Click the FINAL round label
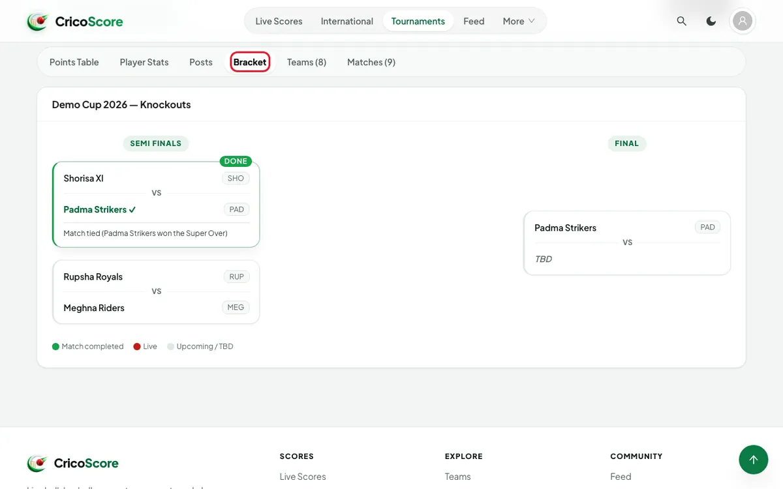Viewport: 783px width, 489px height. coord(627,143)
